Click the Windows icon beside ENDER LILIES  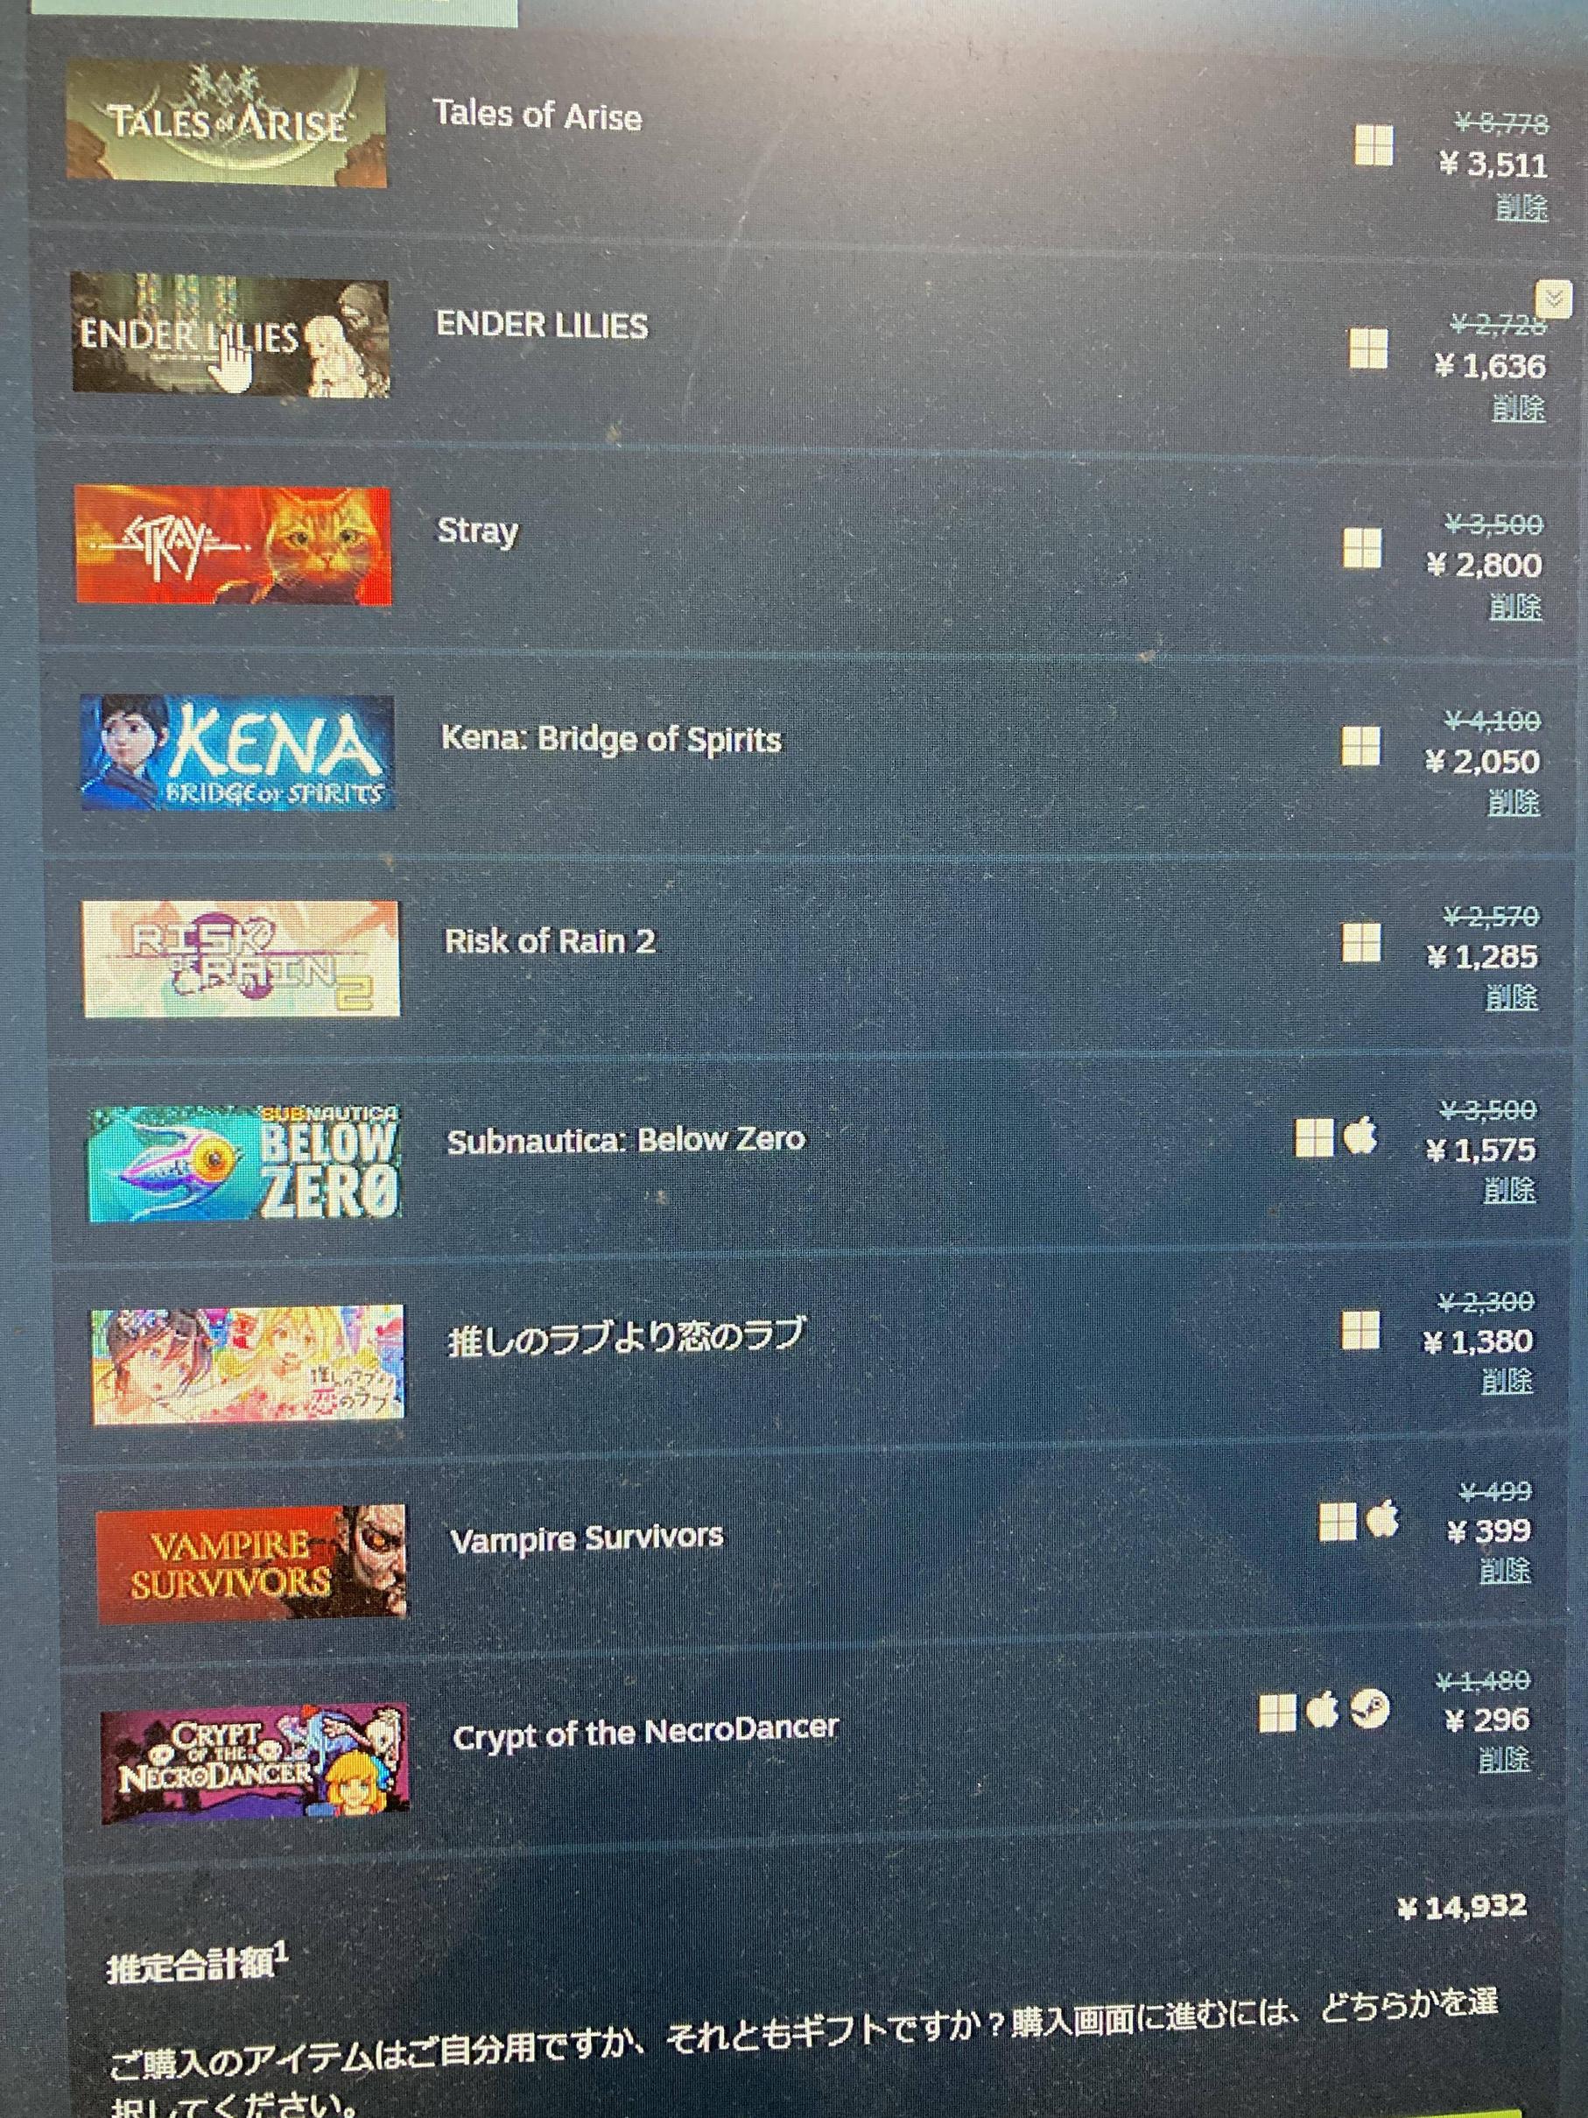(x=1368, y=348)
